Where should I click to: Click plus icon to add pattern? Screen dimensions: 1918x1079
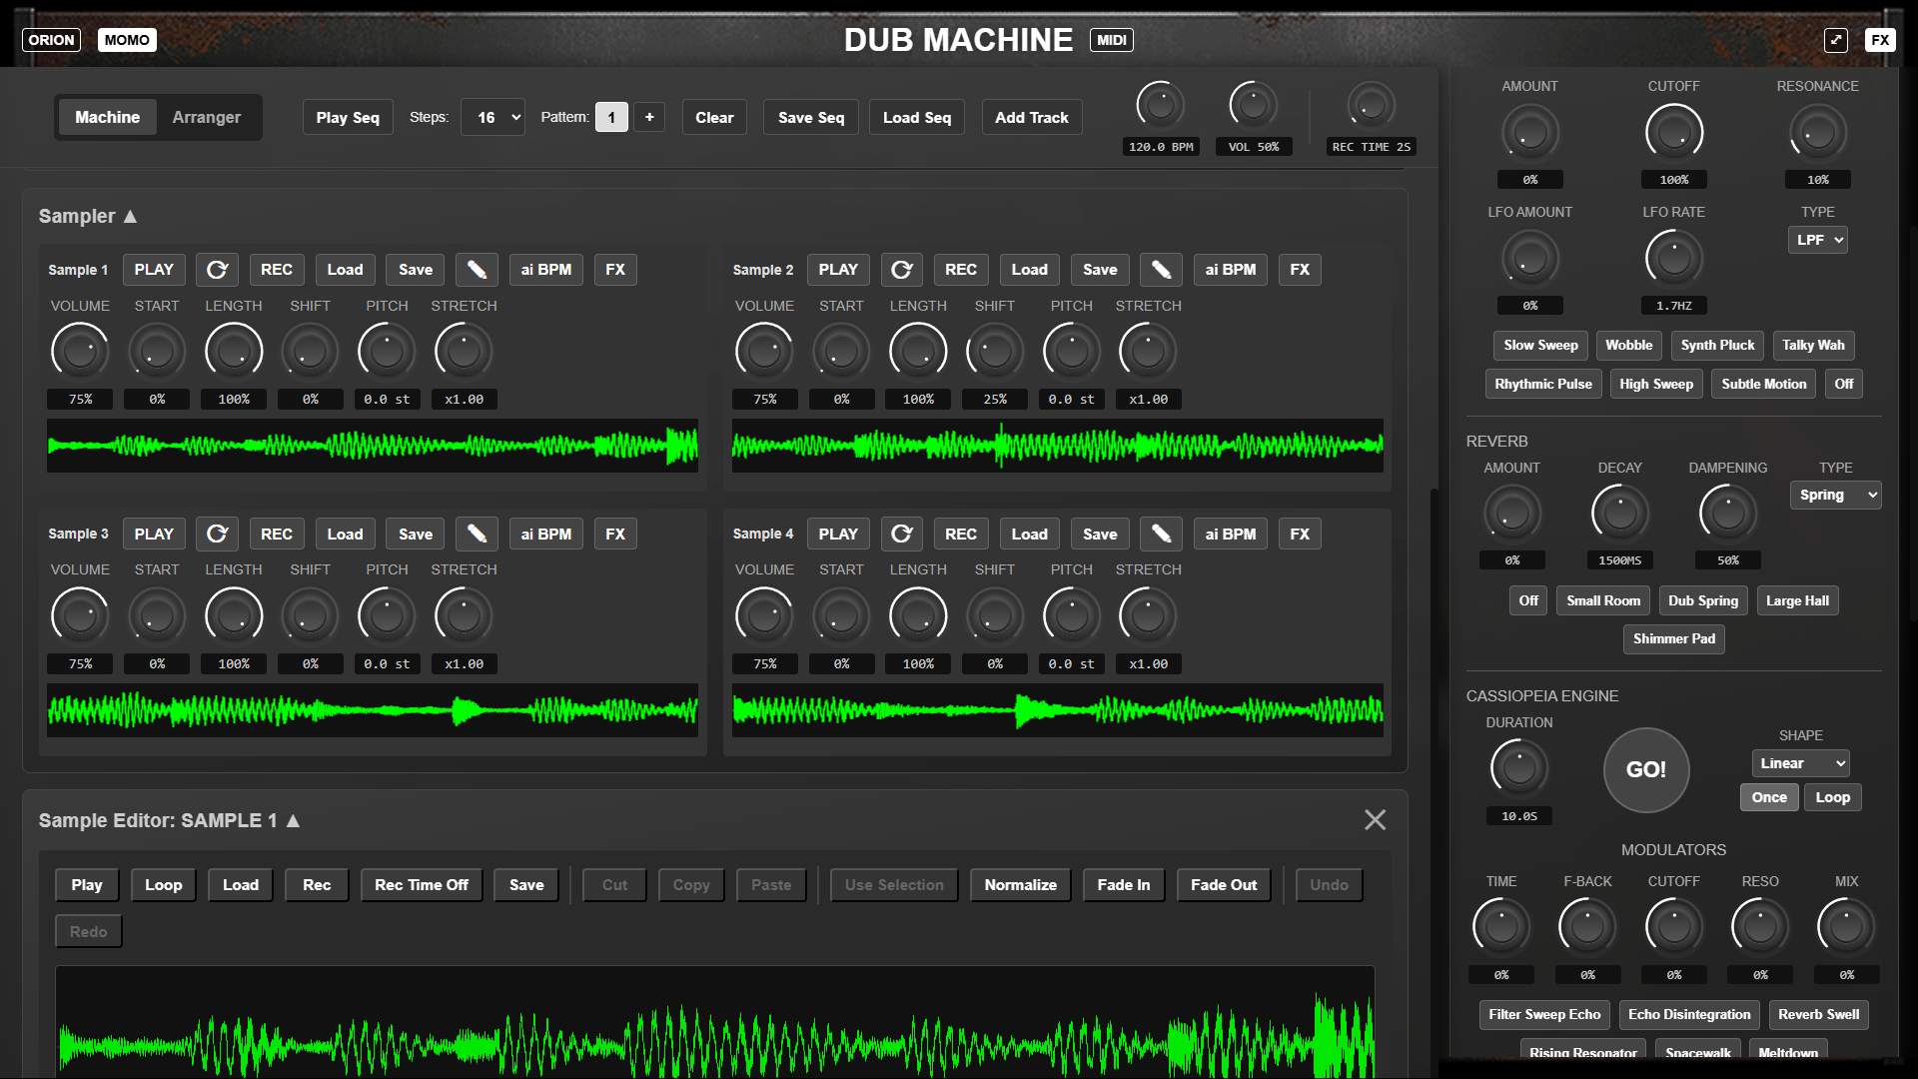point(649,117)
